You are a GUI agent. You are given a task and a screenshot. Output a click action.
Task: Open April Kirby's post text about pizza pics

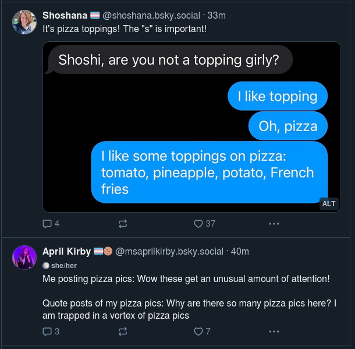186,298
